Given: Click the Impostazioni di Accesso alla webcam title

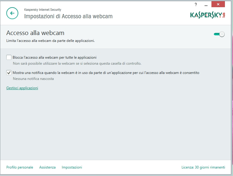Looking at the screenshot, I should 68,16.
